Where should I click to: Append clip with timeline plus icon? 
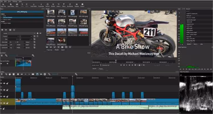pyautogui.click(x=18, y=74)
